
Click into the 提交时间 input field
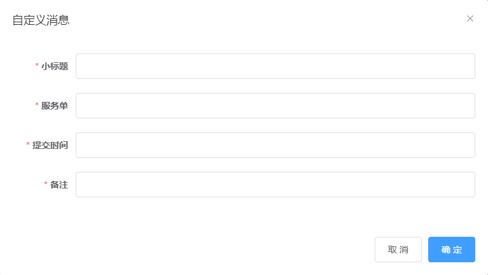[x=275, y=145]
